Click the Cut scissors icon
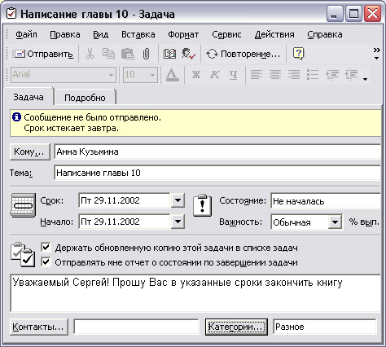386x347 pixels. pyautogui.click(x=90, y=54)
